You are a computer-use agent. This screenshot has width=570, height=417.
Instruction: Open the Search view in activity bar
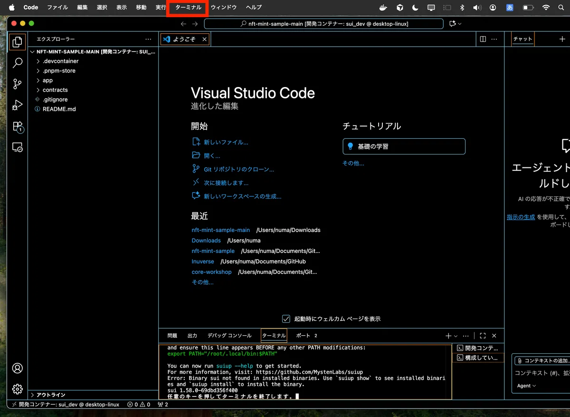[x=17, y=63]
